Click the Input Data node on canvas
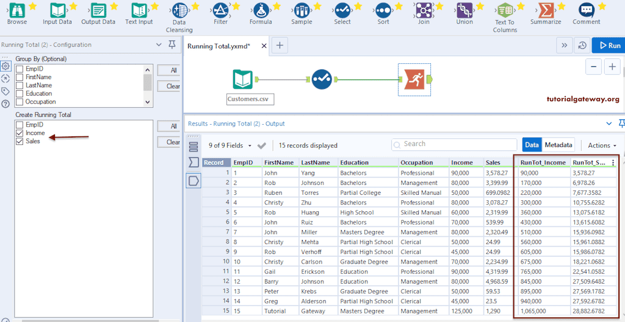625x322 pixels. coord(243,80)
